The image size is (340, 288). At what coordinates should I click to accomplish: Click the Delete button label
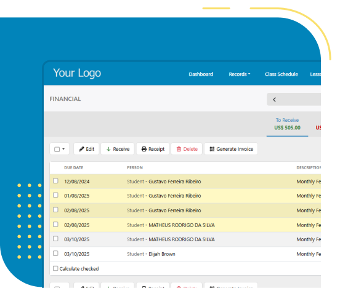(190, 149)
